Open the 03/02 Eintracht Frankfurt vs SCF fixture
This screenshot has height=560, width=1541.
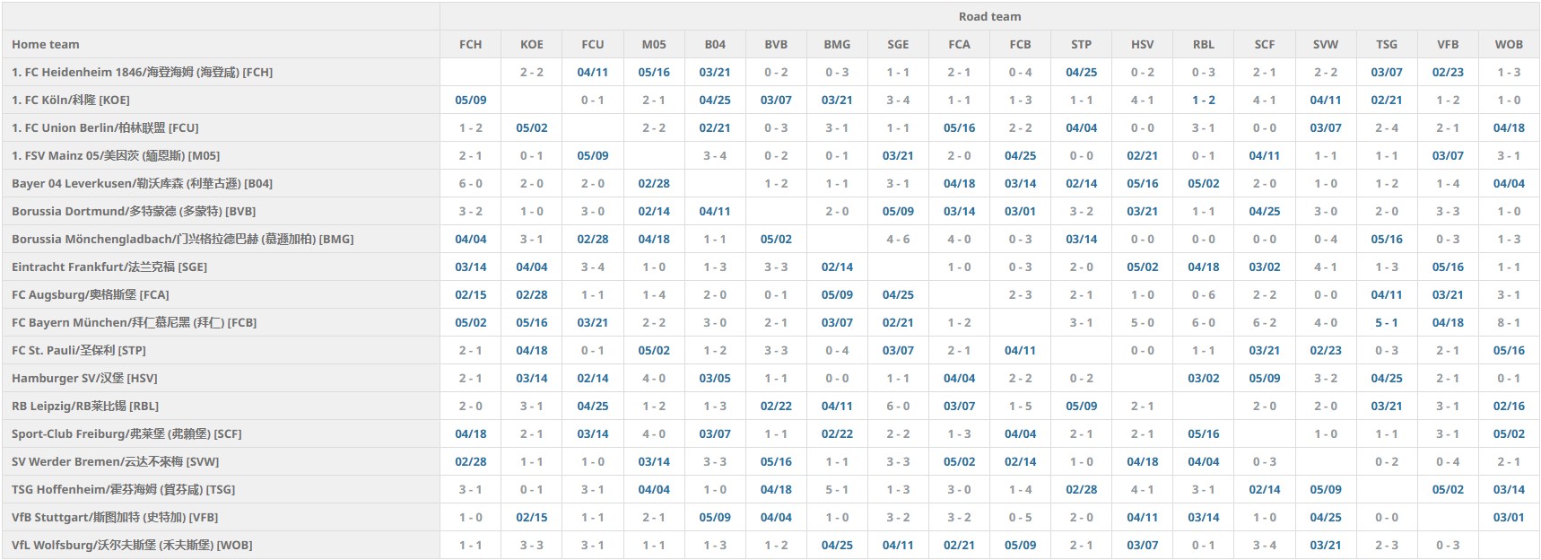click(1264, 267)
